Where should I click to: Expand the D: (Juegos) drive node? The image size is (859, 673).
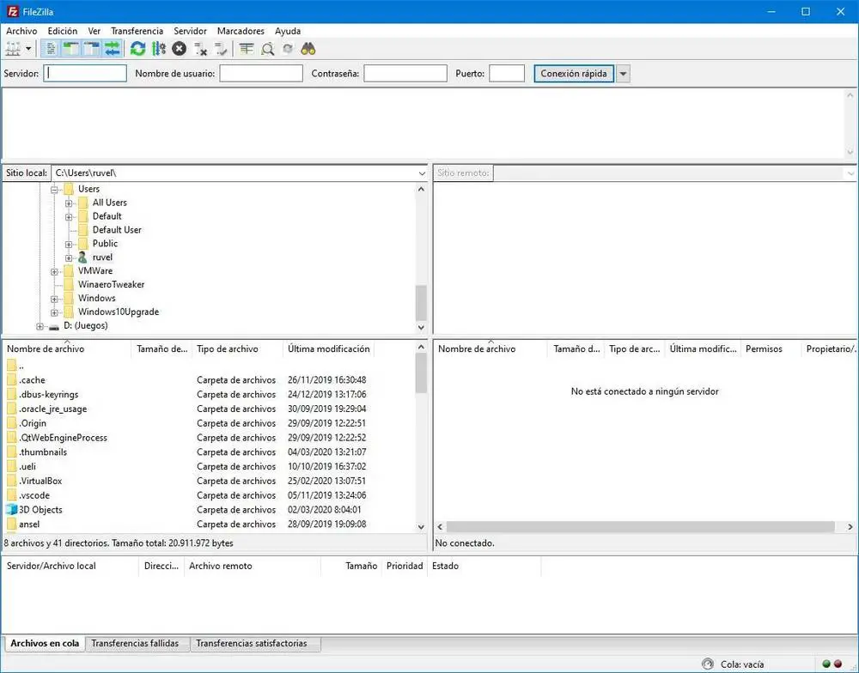coord(40,326)
